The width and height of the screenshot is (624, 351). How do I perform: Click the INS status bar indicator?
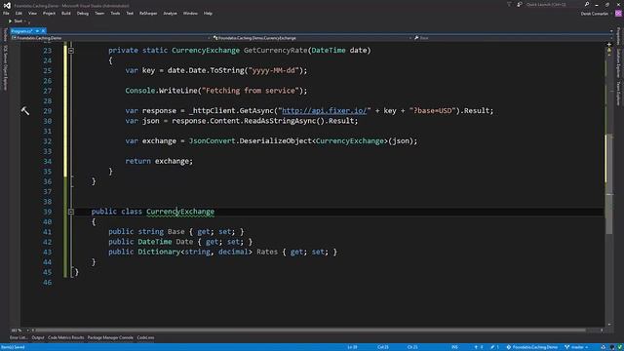point(454,347)
